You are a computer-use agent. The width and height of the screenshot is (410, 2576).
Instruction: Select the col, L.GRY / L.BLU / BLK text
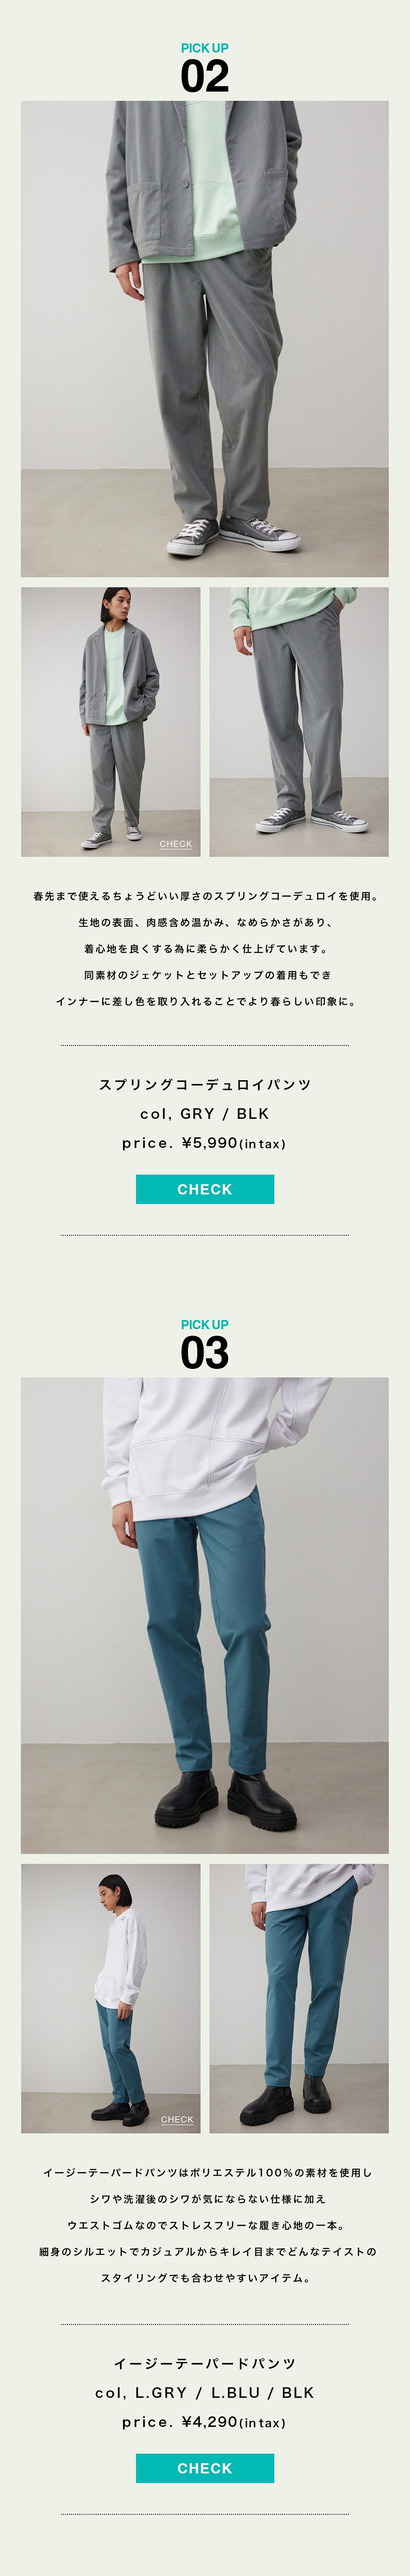tap(205, 2393)
